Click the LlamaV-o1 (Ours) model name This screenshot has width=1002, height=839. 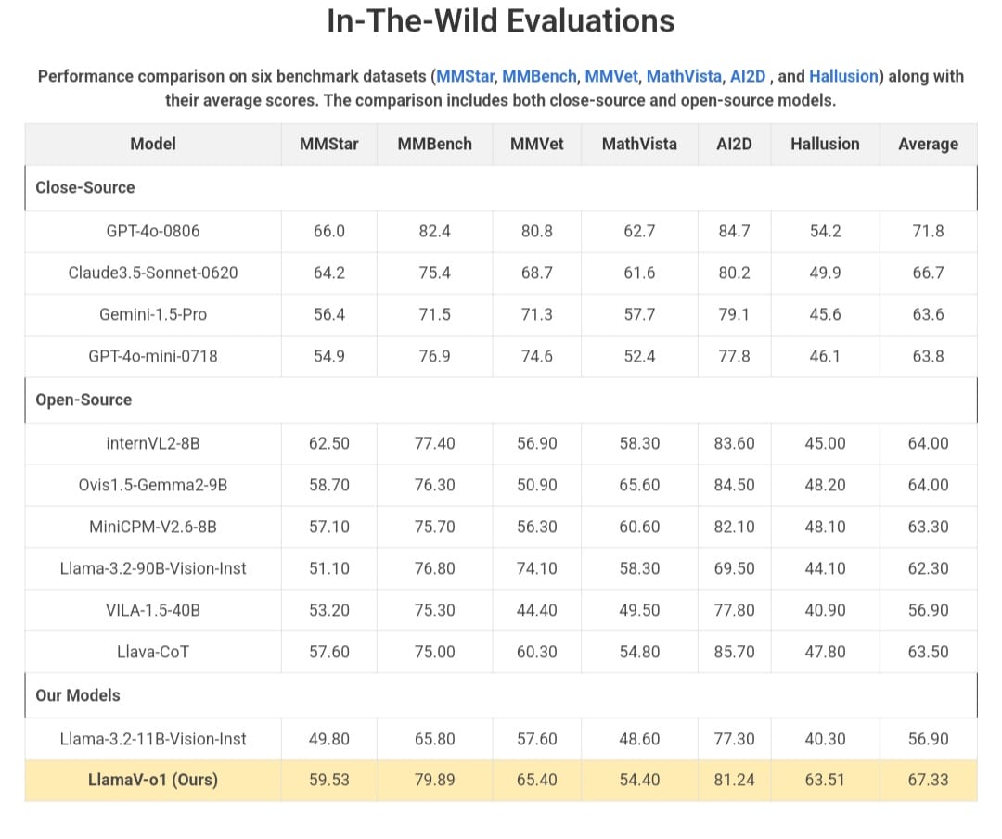click(x=153, y=781)
